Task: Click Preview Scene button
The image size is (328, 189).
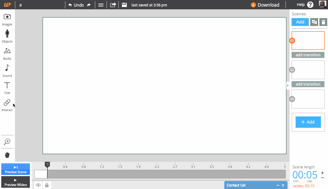Action: pyautogui.click(x=16, y=169)
